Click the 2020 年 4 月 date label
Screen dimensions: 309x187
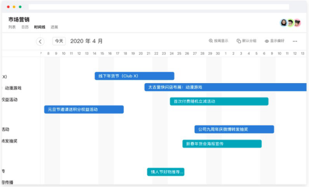86,41
